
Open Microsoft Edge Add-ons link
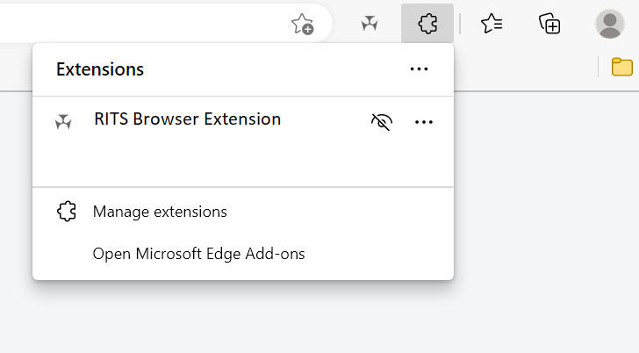coord(198,254)
